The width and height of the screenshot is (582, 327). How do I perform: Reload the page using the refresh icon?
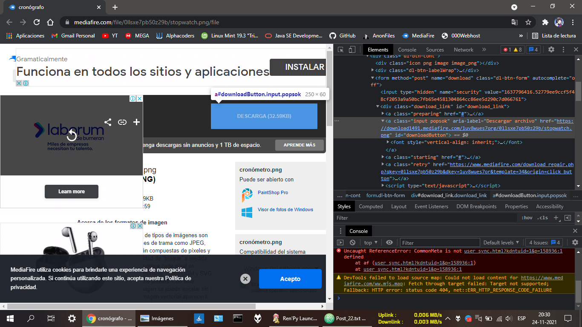(37, 22)
